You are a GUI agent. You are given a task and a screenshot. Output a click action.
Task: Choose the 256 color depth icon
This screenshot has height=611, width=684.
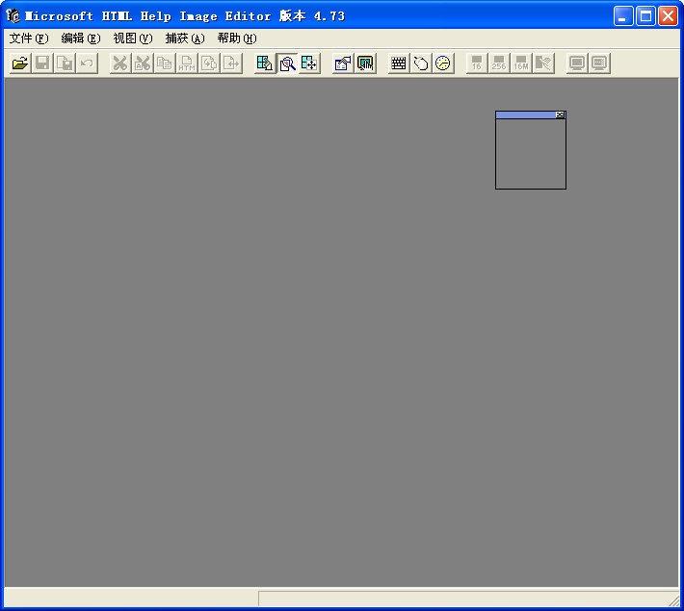click(499, 64)
